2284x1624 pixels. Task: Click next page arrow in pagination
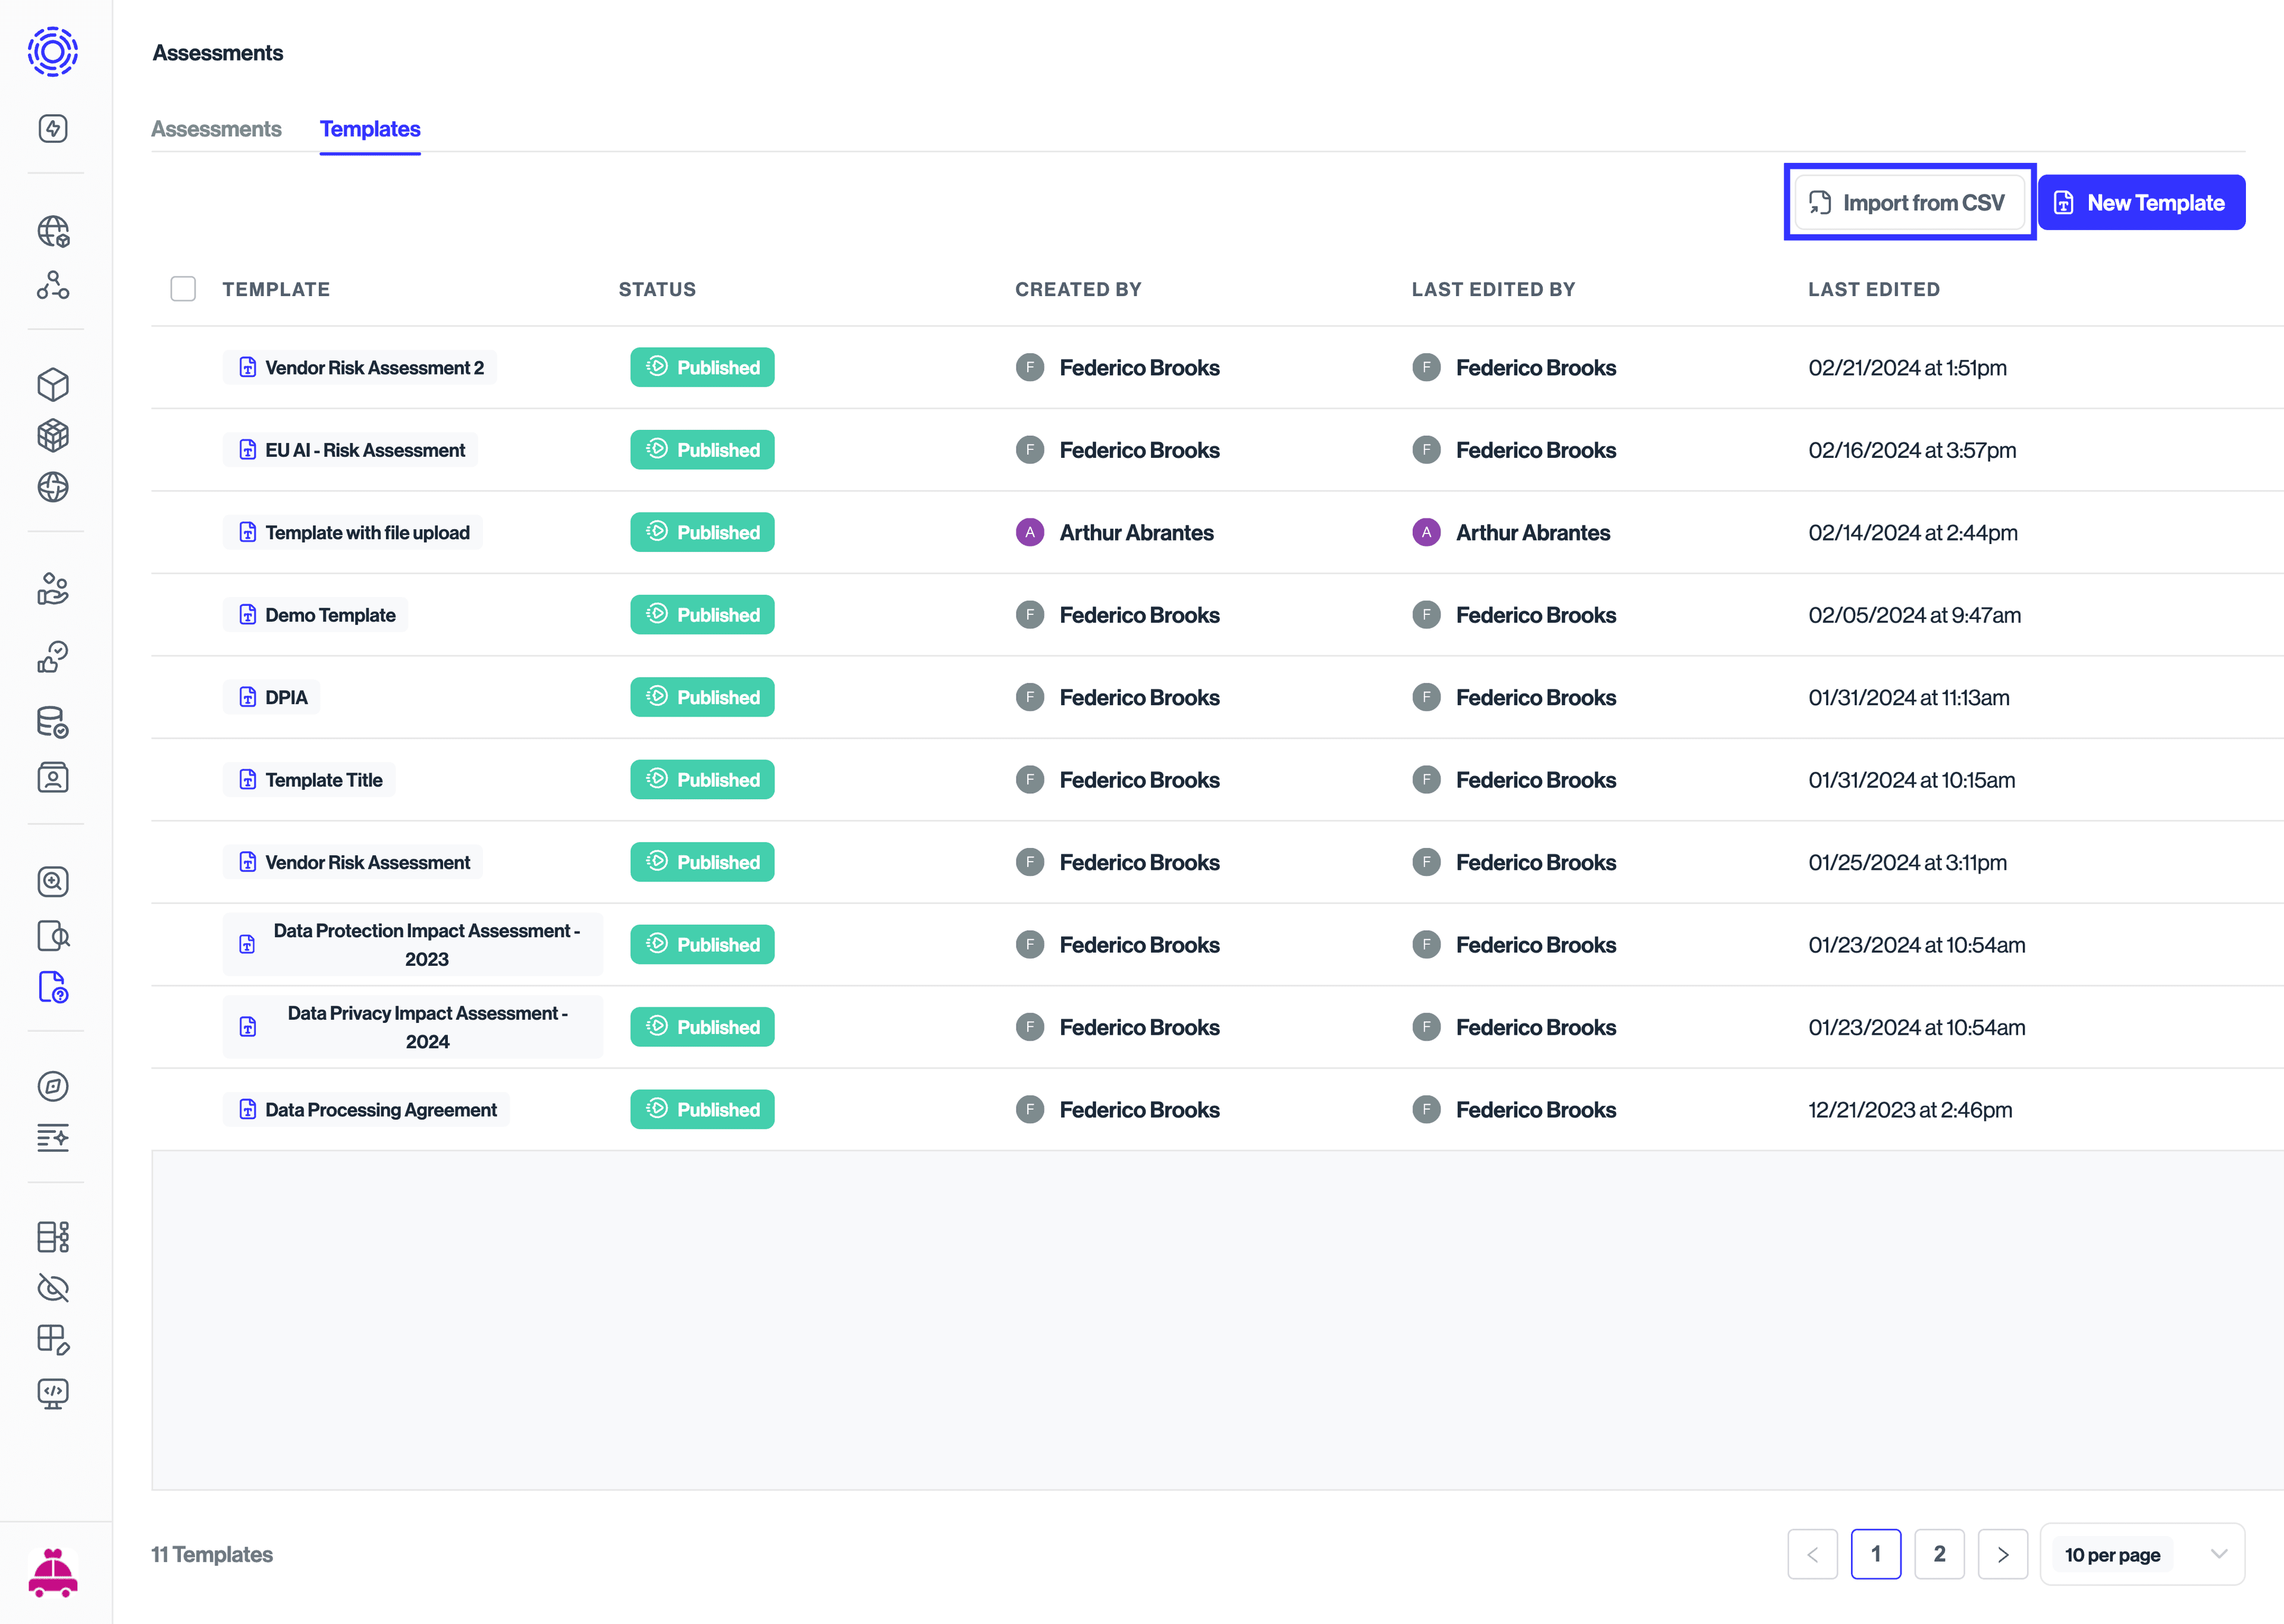click(2003, 1554)
